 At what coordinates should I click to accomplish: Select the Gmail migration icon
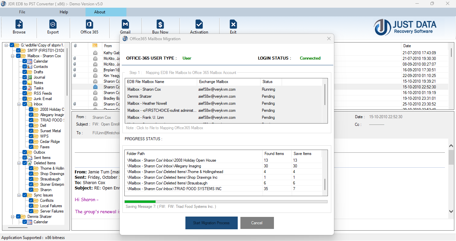(125, 27)
